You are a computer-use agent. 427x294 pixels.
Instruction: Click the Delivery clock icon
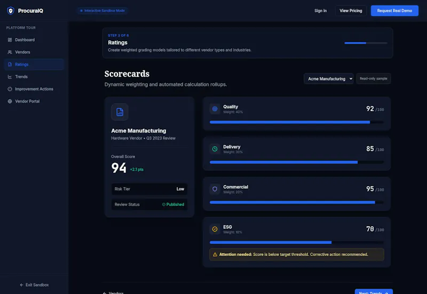click(215, 149)
